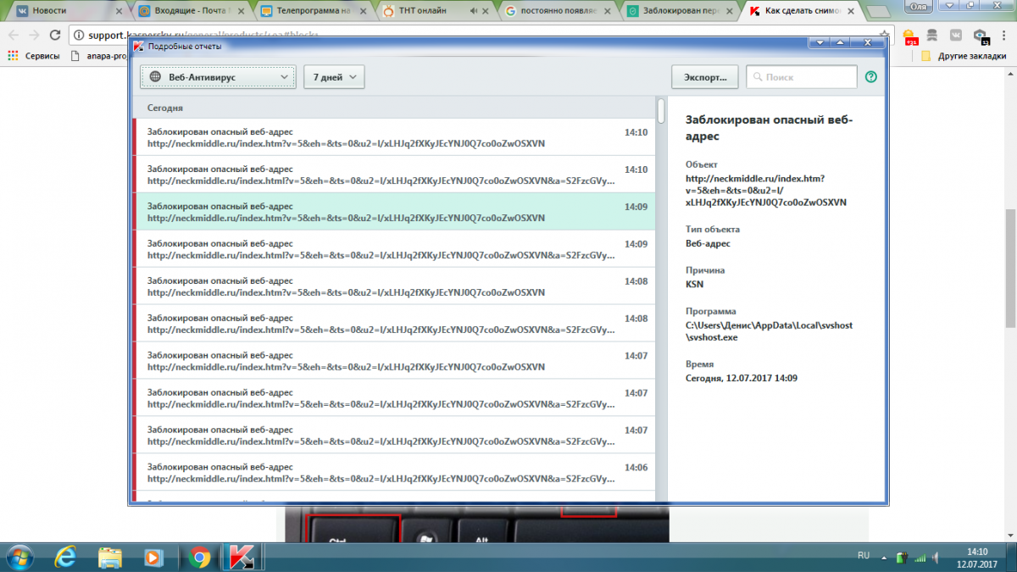Bookmark the page with the star icon
This screenshot has height=572, width=1017.
tap(884, 36)
